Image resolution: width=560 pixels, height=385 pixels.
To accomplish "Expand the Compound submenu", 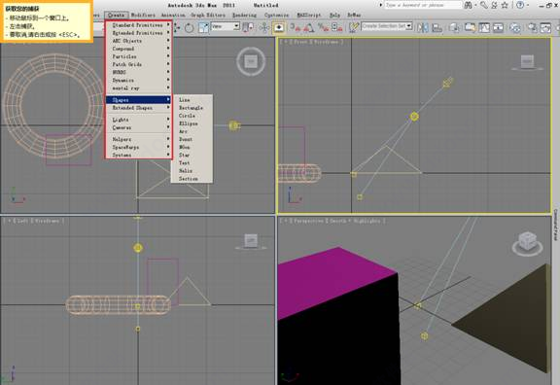I will pos(139,49).
